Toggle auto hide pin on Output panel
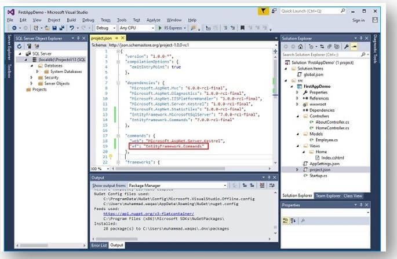This screenshot has height=259, width=397. (x=269, y=177)
